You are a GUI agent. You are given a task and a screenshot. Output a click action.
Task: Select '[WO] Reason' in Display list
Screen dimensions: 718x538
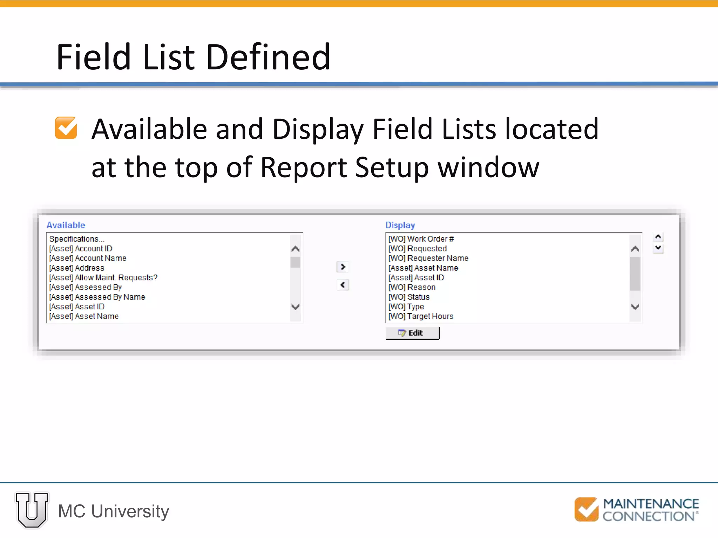coord(412,288)
